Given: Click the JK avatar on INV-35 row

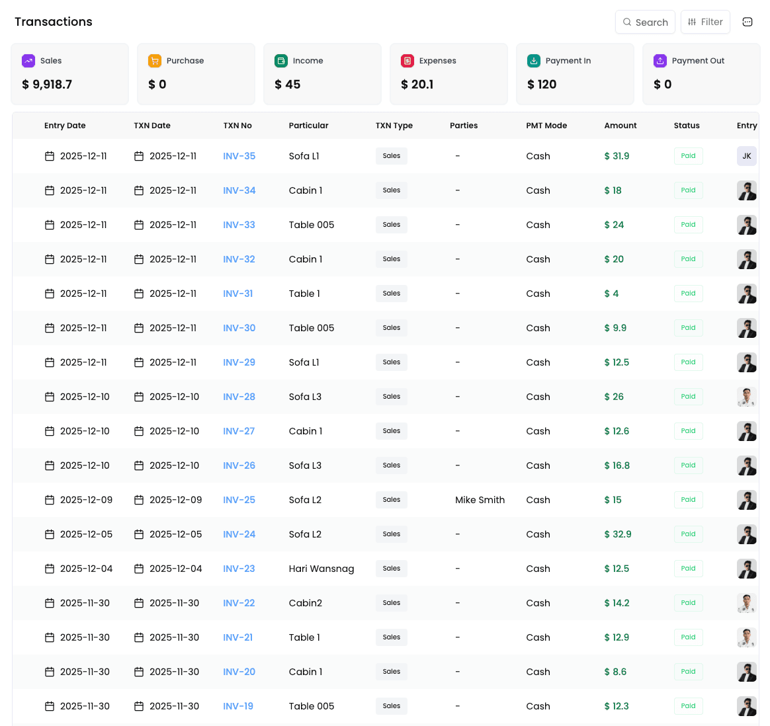Looking at the screenshot, I should [x=747, y=156].
